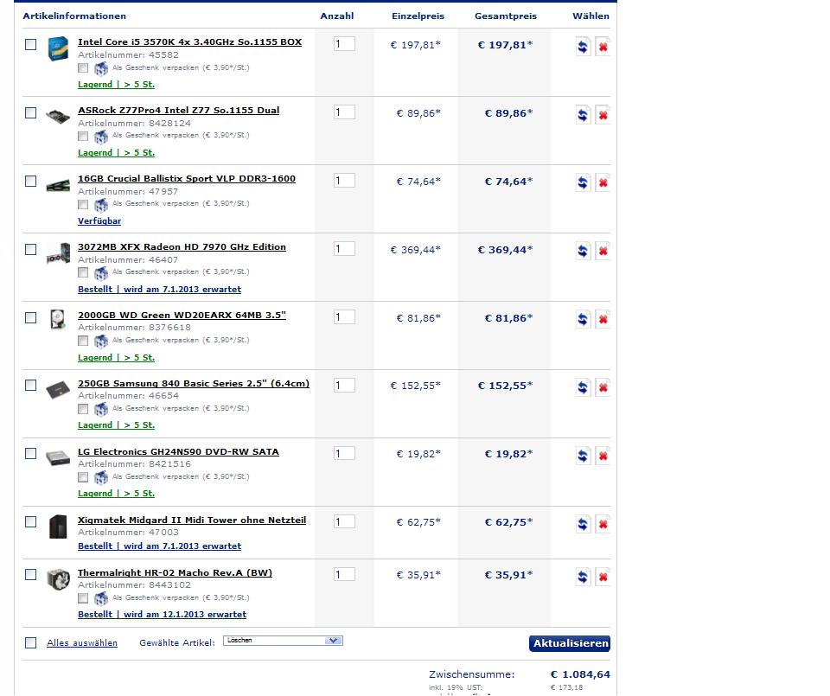Select the WD Green WD20EARX item checkbox

[x=31, y=317]
